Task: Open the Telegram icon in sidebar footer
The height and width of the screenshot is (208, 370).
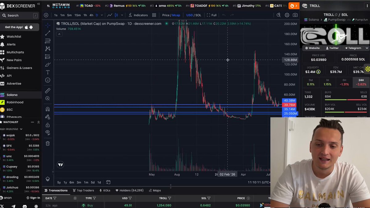Action: (13, 206)
